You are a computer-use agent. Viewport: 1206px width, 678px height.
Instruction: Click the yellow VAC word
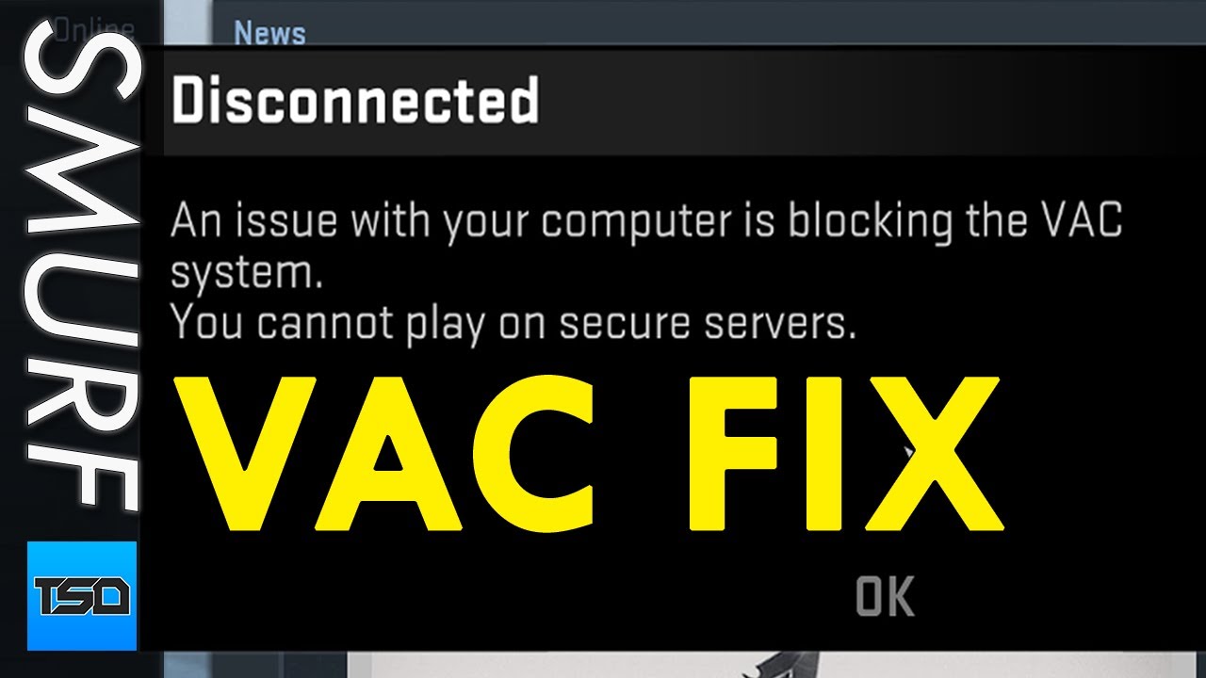[386, 453]
